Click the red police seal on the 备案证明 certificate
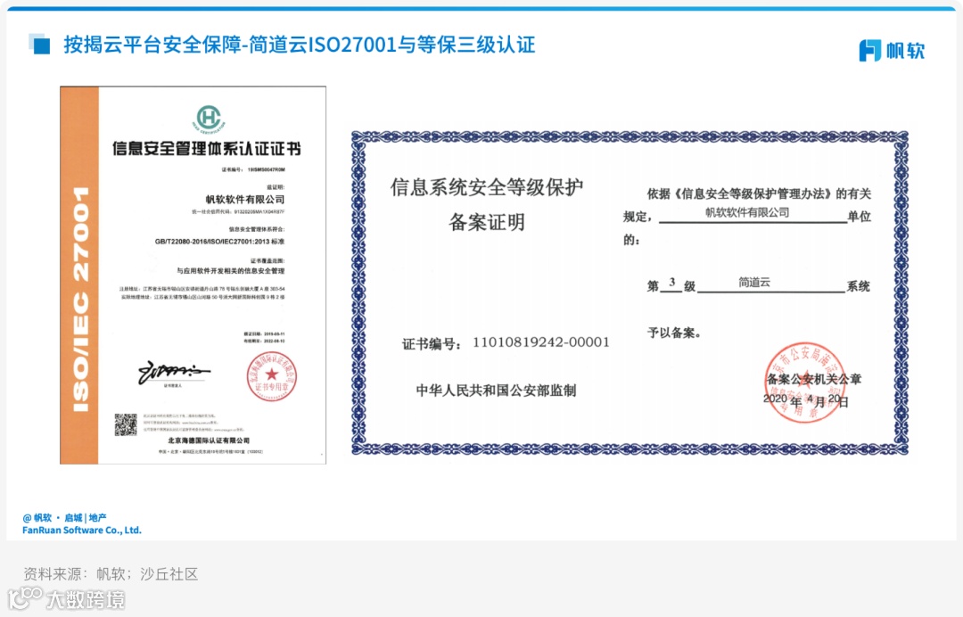 (x=804, y=383)
